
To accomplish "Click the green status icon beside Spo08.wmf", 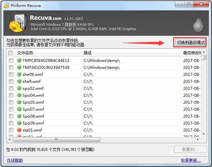I will [19, 116].
